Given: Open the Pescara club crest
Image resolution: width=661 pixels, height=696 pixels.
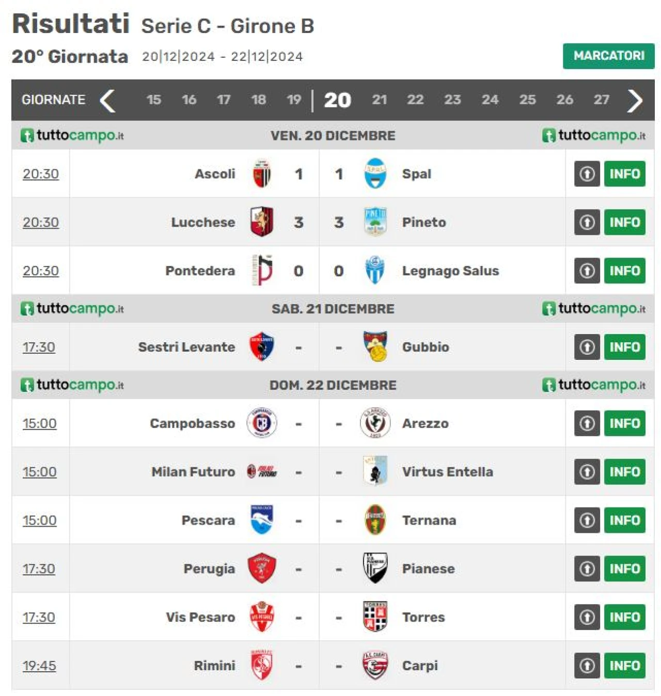Looking at the screenshot, I should pyautogui.click(x=262, y=520).
